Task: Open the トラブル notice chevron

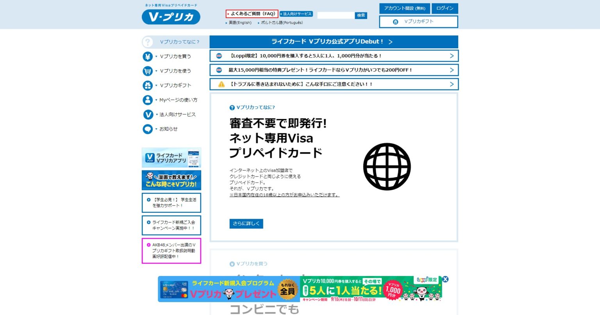Action: (x=452, y=84)
